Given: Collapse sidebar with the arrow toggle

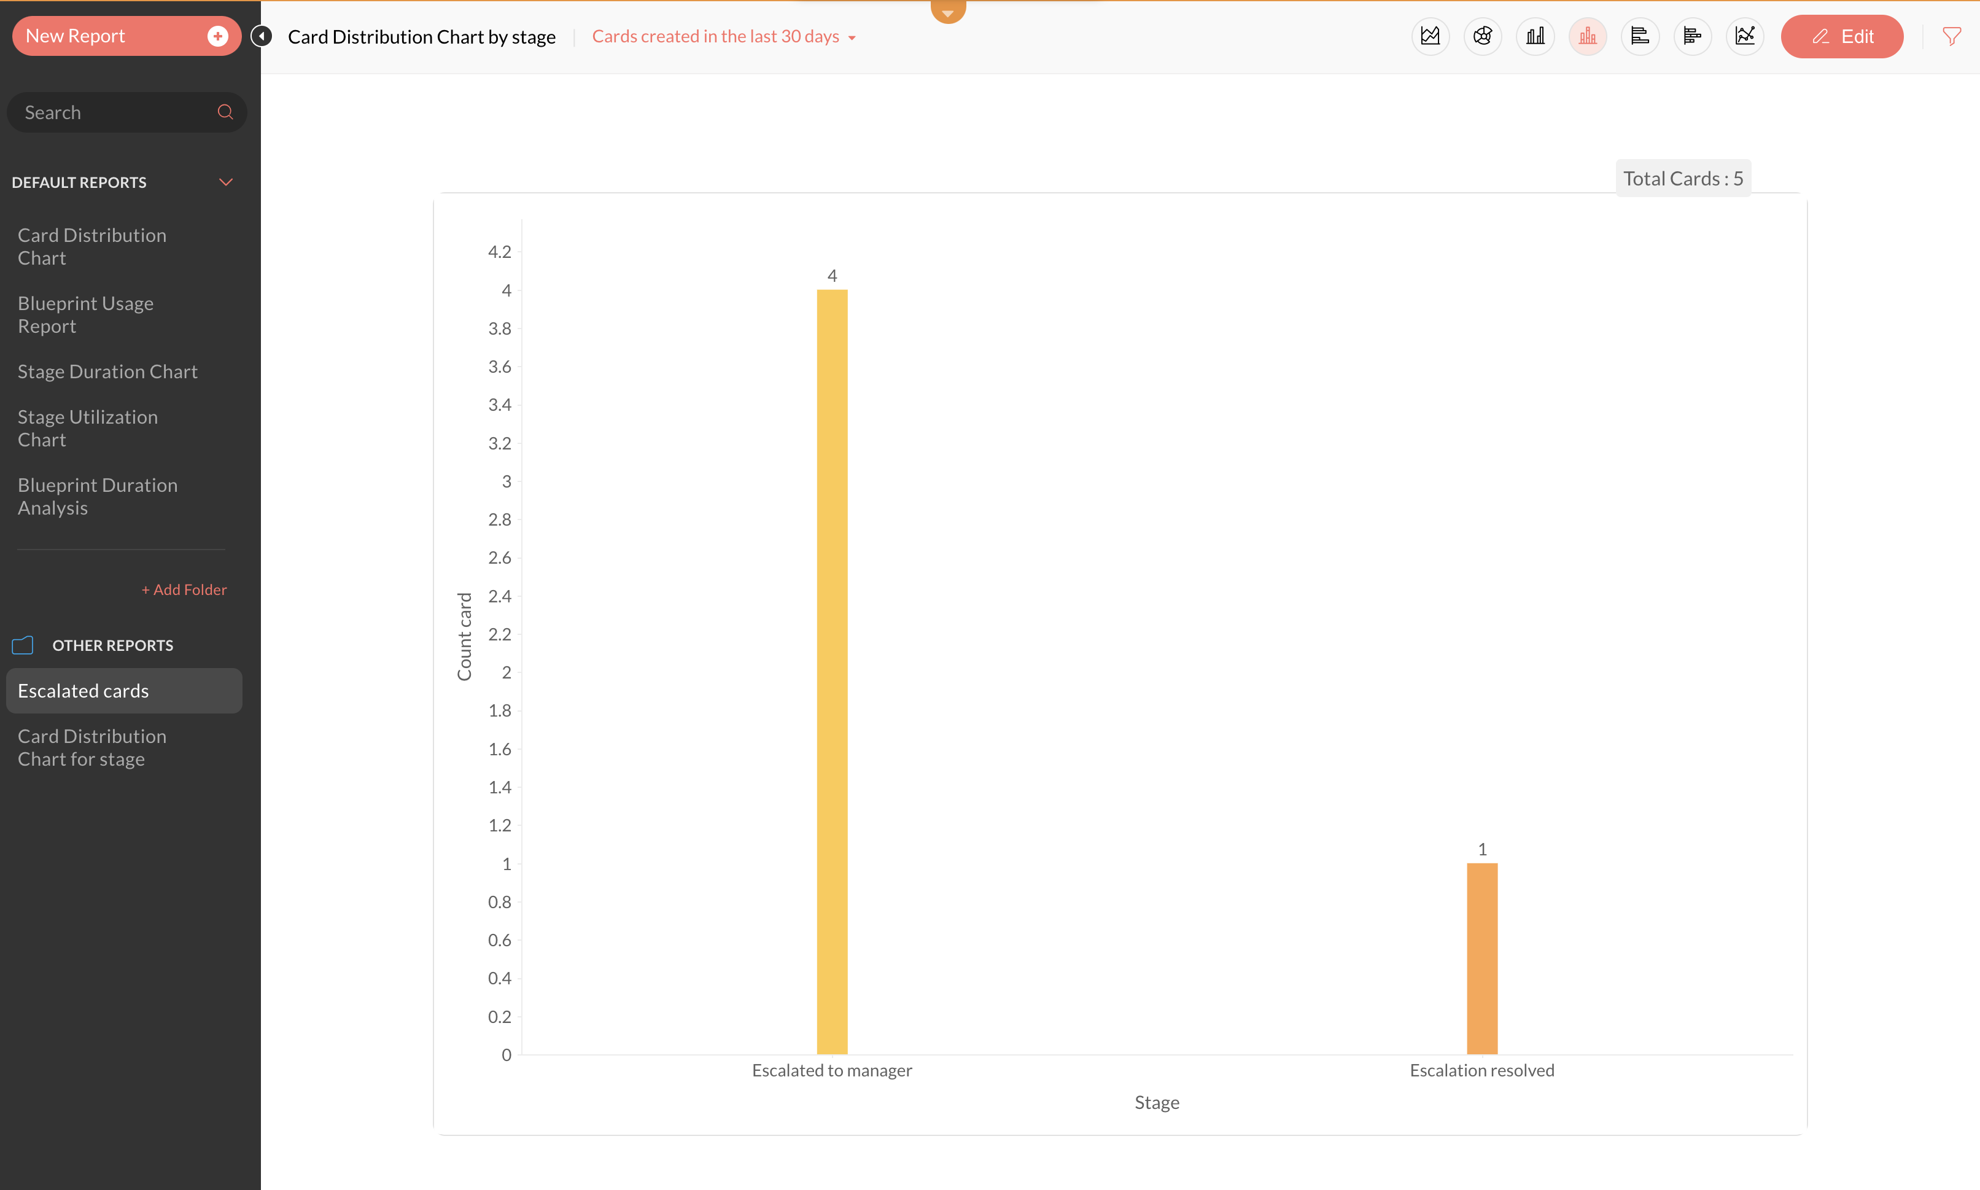Looking at the screenshot, I should point(262,36).
